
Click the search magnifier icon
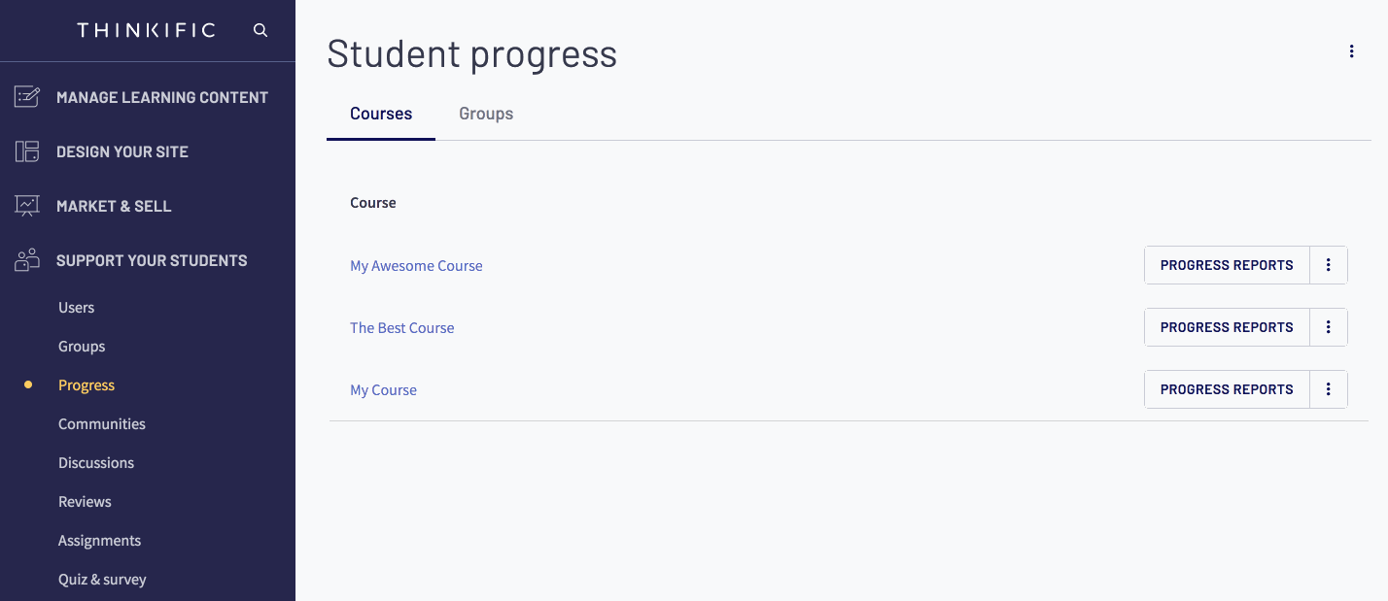click(x=260, y=30)
